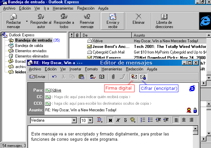Screen dimensions: 211x148
Task: Sort by attachment paperclip column
Action: coord(77,35)
